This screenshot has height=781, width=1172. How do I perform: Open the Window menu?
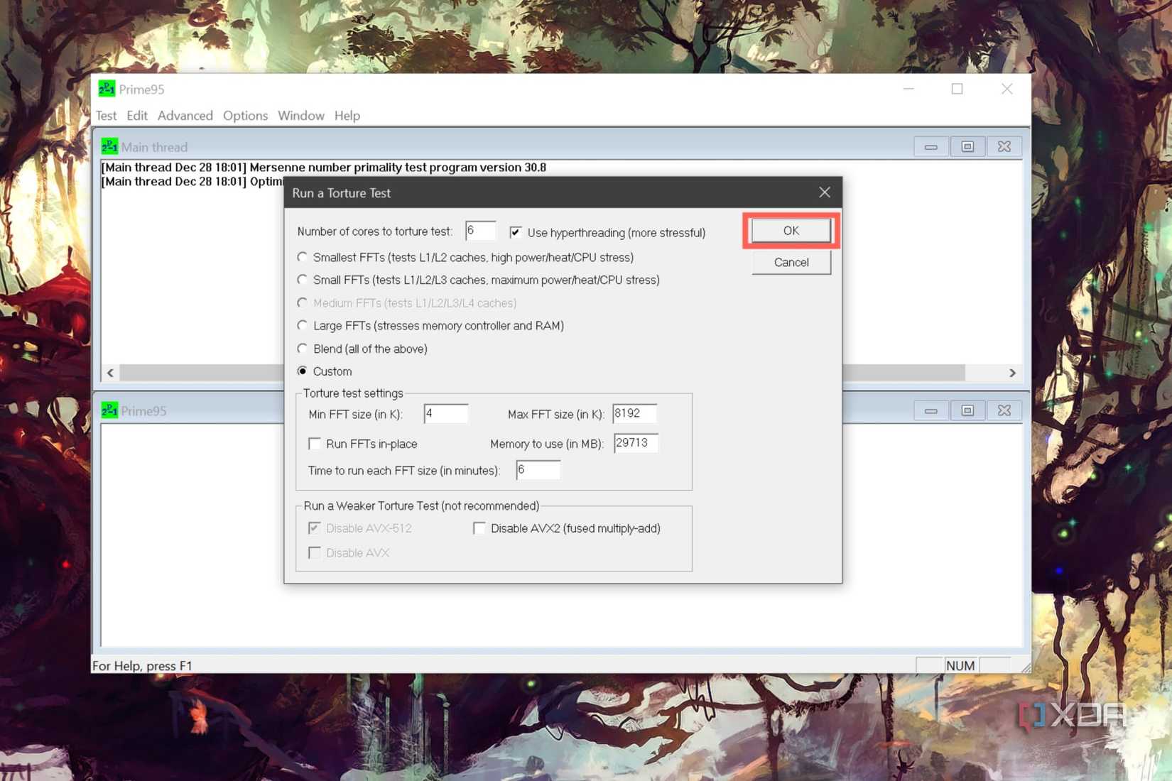click(300, 116)
